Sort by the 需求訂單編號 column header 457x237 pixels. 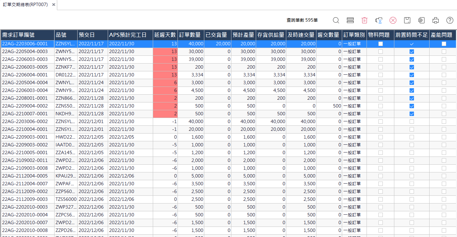click(x=27, y=35)
